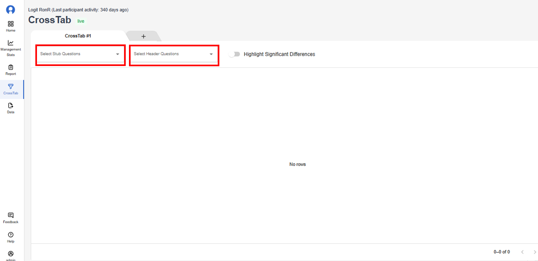Click the live status badge

pyautogui.click(x=81, y=21)
